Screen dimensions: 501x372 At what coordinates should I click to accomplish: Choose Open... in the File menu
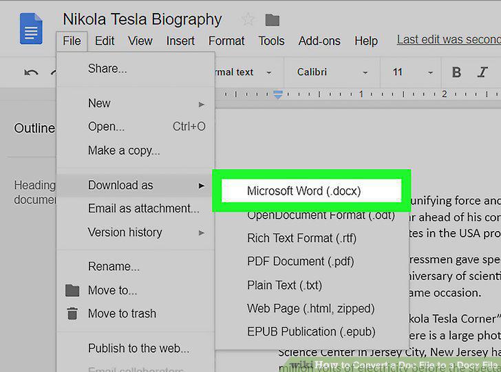point(136,127)
